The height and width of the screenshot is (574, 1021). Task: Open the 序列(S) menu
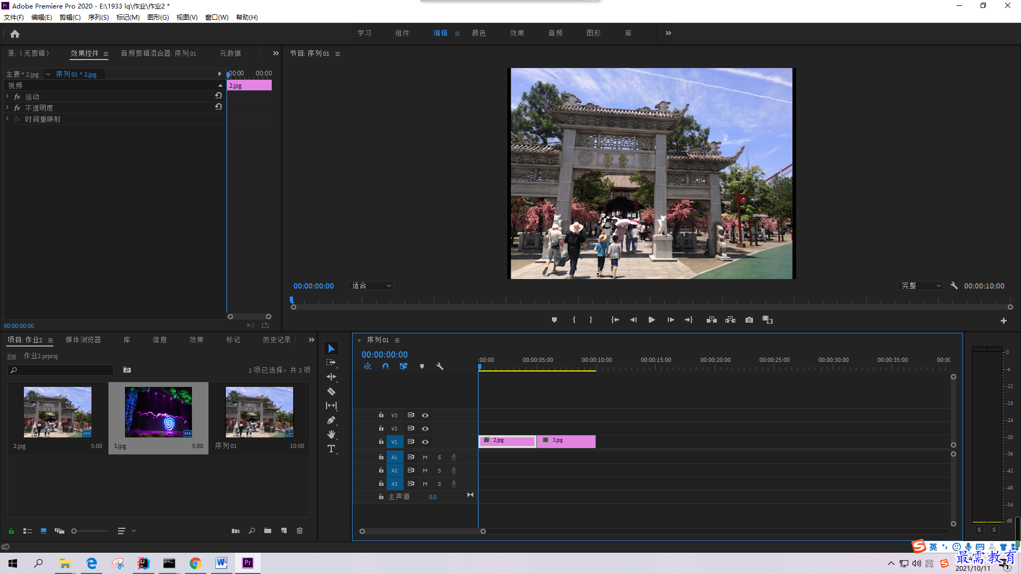[98, 18]
